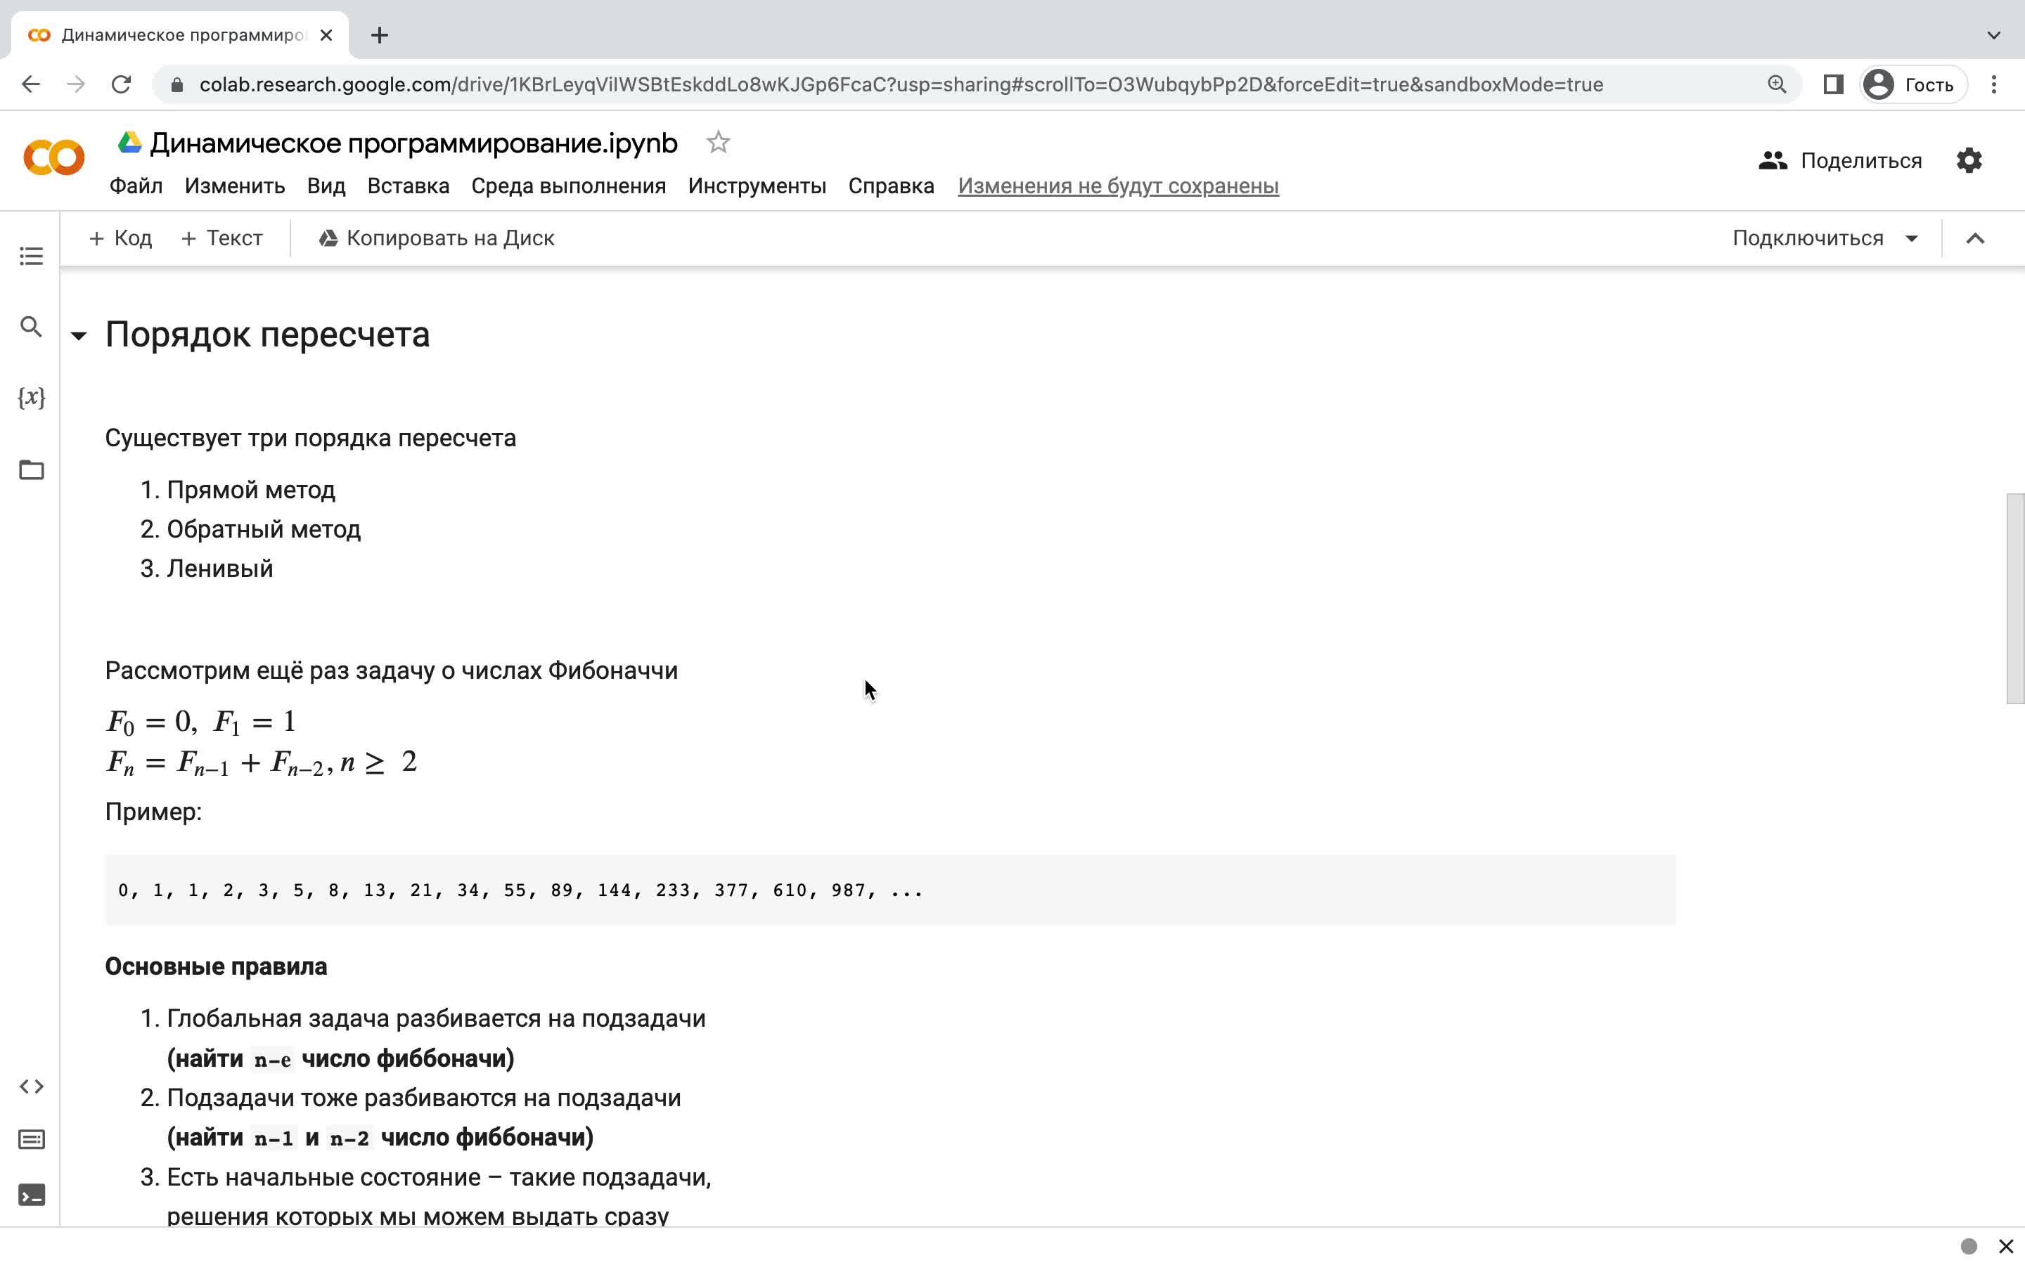
Task: Open the Файл menu
Action: coord(136,186)
